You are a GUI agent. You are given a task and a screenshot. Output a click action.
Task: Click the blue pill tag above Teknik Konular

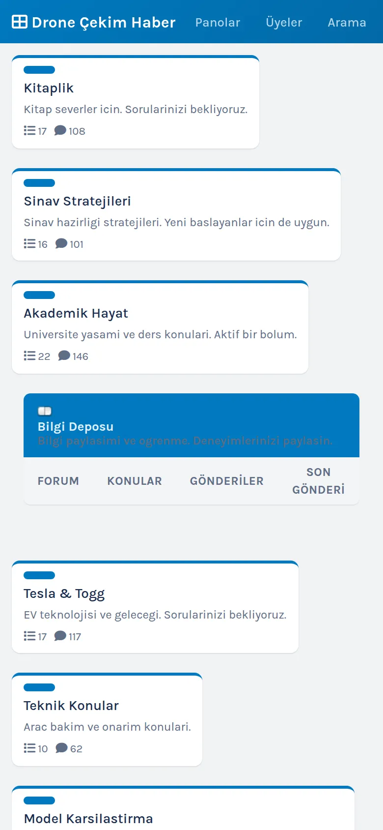(39, 687)
